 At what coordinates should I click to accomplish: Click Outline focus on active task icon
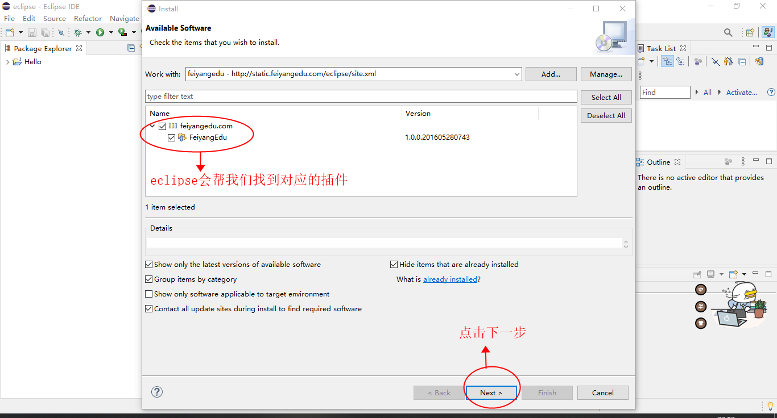coord(728,162)
